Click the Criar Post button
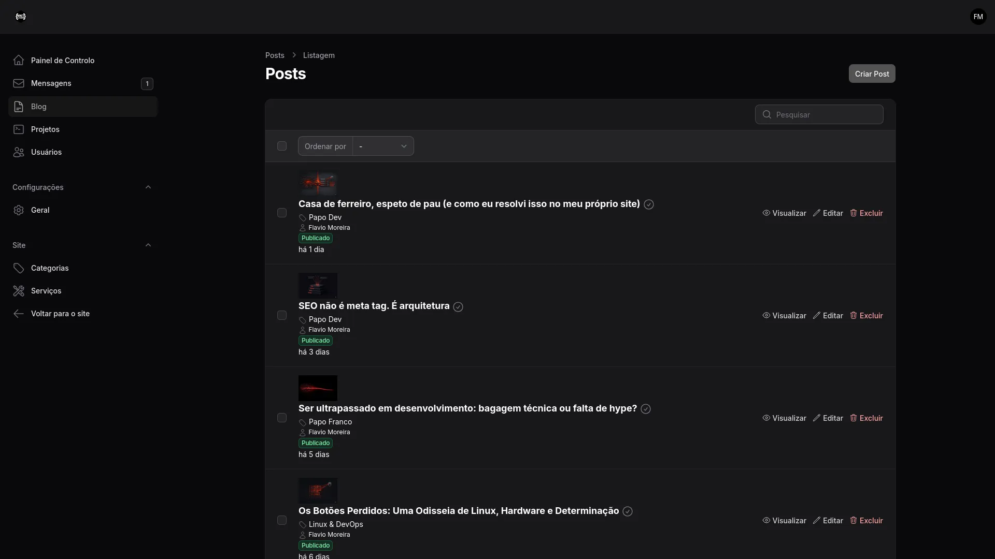The image size is (995, 559). [872, 73]
